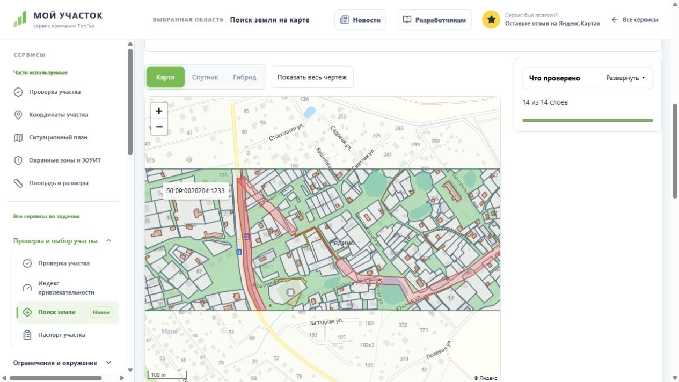Open Площадь и размеры ruler icon
This screenshot has height=382, width=679.
[x=18, y=183]
